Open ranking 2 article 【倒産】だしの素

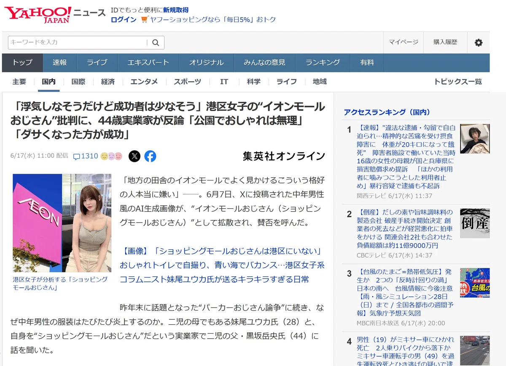405,229
